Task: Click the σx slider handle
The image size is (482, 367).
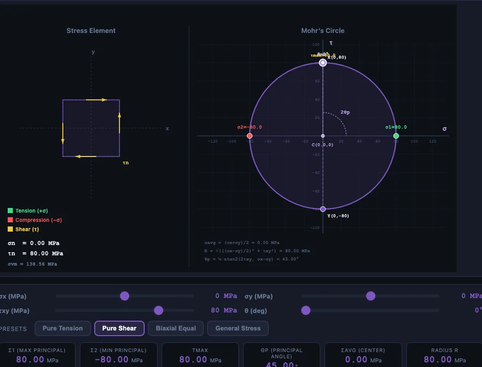Action: 124,296
